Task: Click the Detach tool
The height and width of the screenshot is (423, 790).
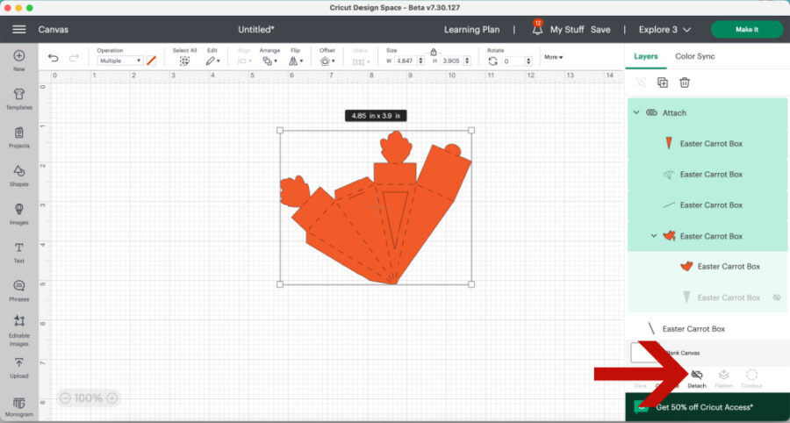Action: pos(696,378)
